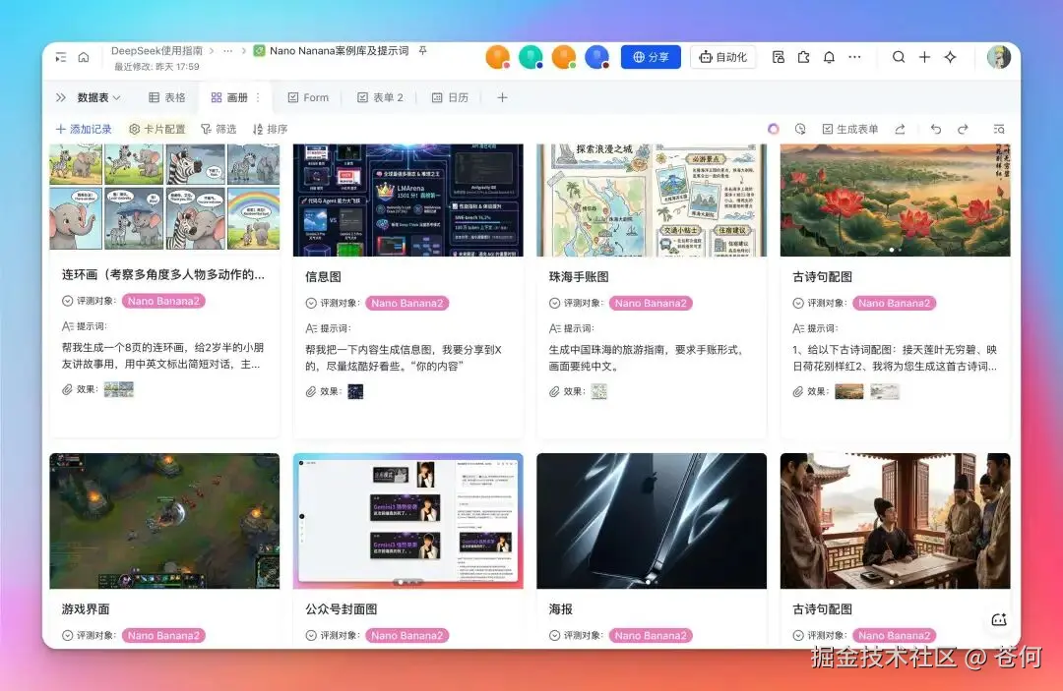The image size is (1063, 691).
Task: Click the plus icon to create new document
Action: 924,57
